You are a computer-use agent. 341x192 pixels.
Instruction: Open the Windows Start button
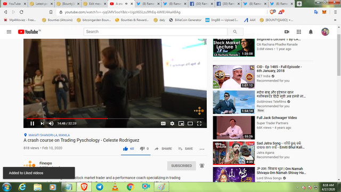pos(7,187)
